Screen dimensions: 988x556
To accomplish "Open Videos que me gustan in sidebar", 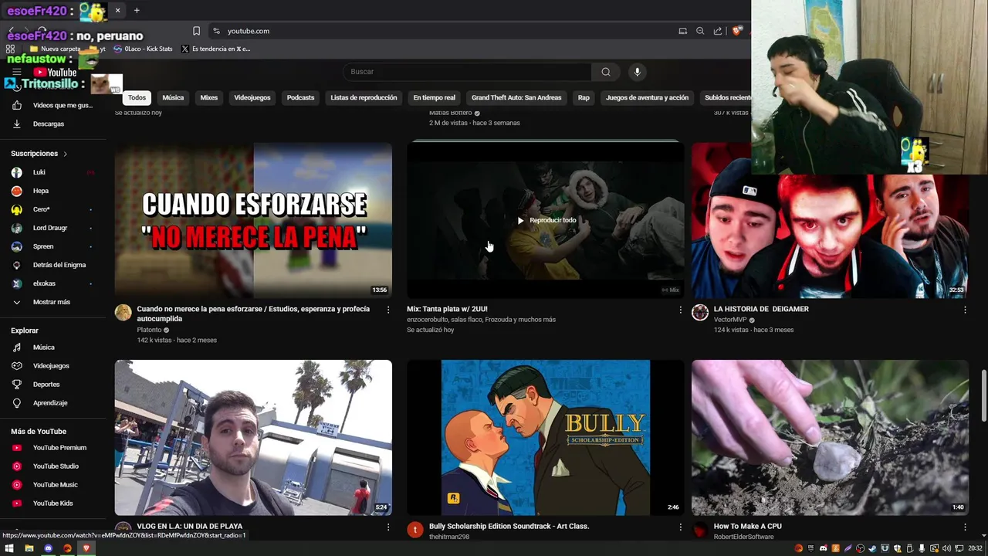I will click(52, 105).
